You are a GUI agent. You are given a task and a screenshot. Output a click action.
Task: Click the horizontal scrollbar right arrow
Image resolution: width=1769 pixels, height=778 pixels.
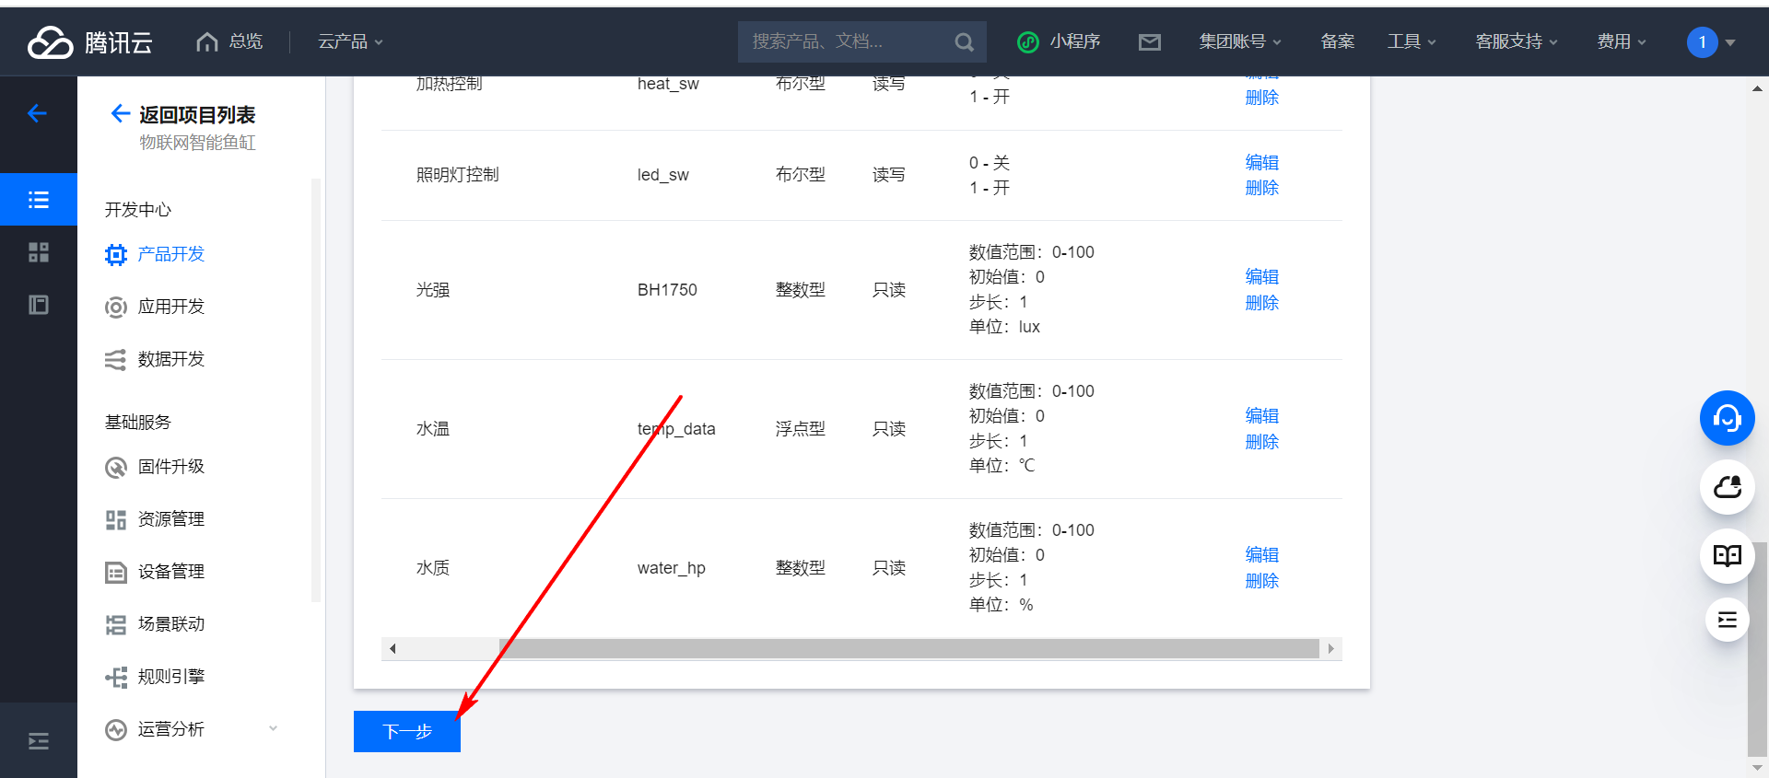tap(1330, 649)
